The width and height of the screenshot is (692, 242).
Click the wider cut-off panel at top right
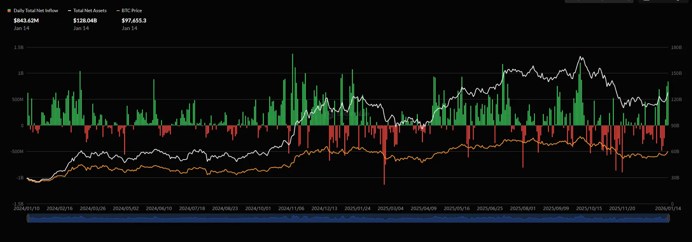pyautogui.click(x=599, y=1)
